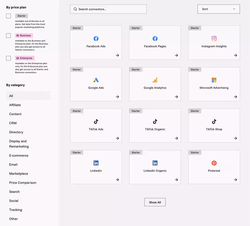Screen dimensions: 250x226
Task: Click the Facebook Pages logo icon
Action: click(155, 38)
